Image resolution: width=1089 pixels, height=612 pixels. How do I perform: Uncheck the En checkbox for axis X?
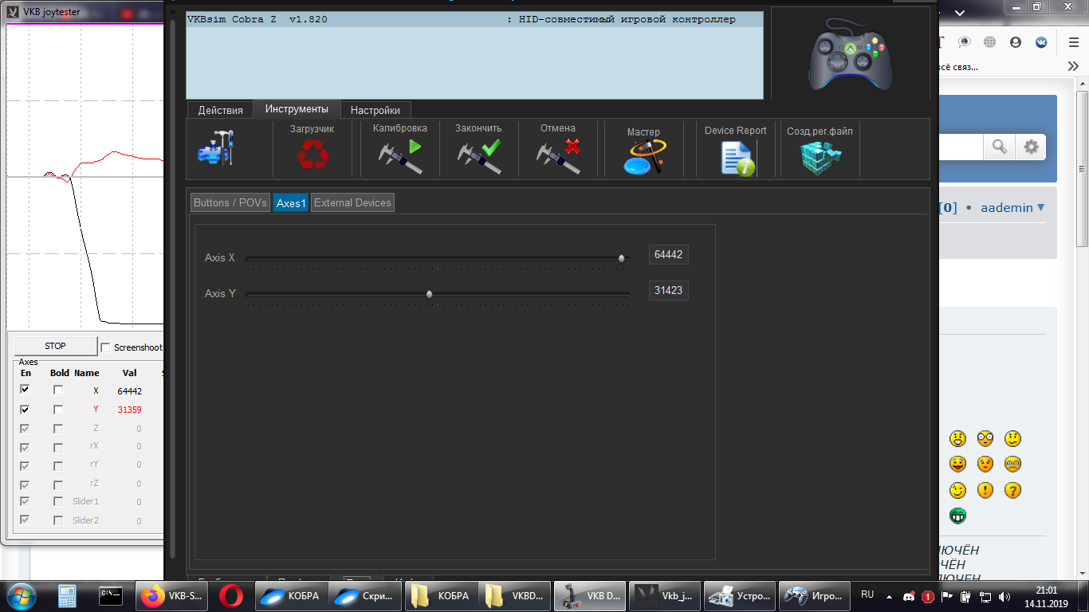point(26,390)
